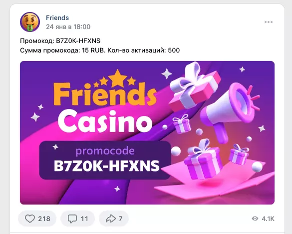Click the comment count 11
292x234 pixels.
tap(84, 218)
